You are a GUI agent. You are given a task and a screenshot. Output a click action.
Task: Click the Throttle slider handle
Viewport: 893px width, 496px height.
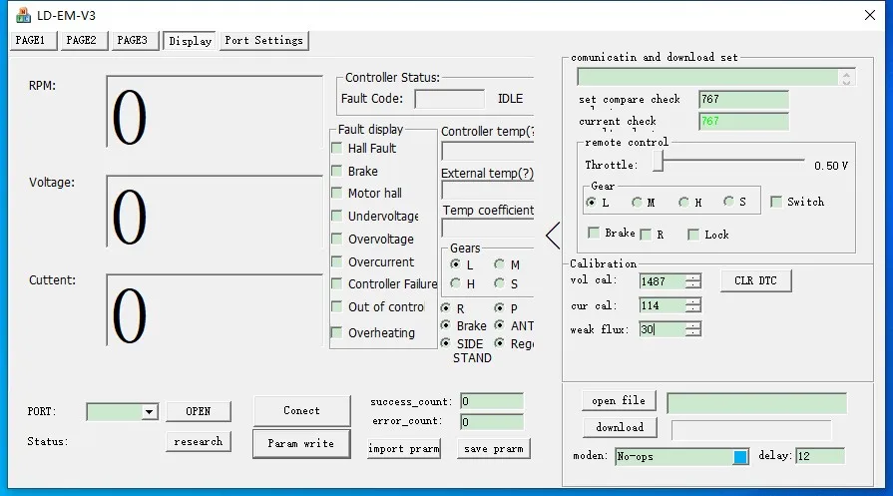[x=658, y=161]
